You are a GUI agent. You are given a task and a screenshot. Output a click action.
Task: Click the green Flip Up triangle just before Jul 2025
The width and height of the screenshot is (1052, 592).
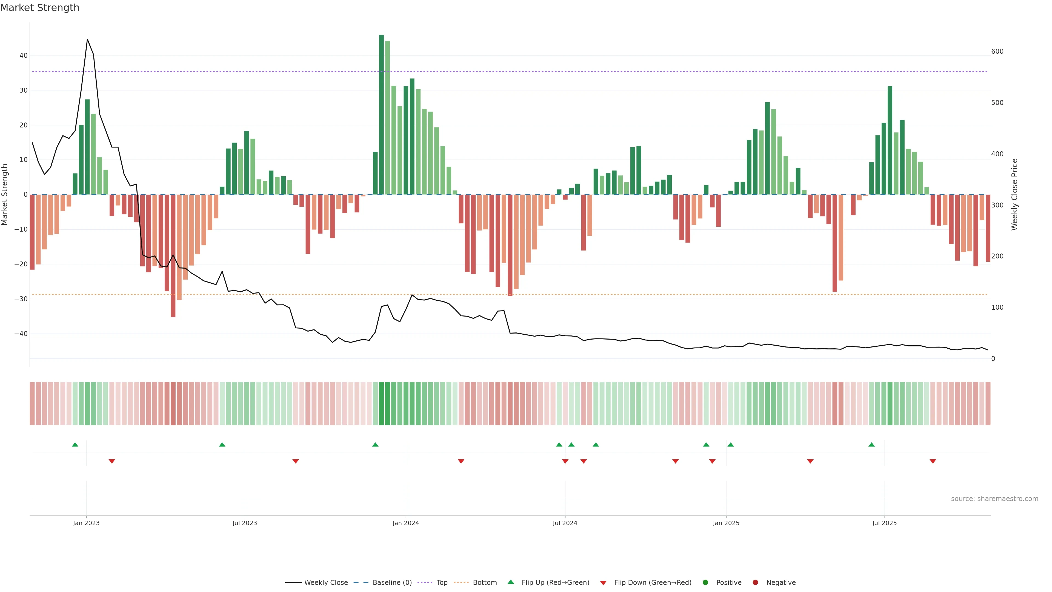pyautogui.click(x=871, y=445)
